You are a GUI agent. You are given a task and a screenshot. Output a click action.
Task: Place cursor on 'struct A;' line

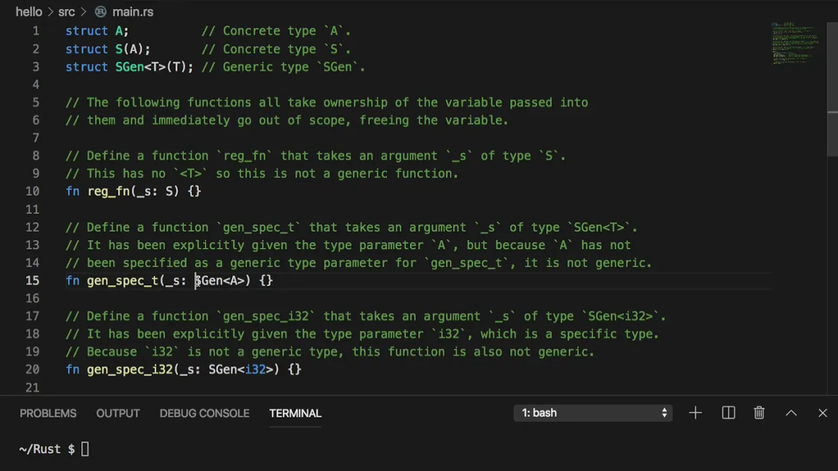click(97, 31)
